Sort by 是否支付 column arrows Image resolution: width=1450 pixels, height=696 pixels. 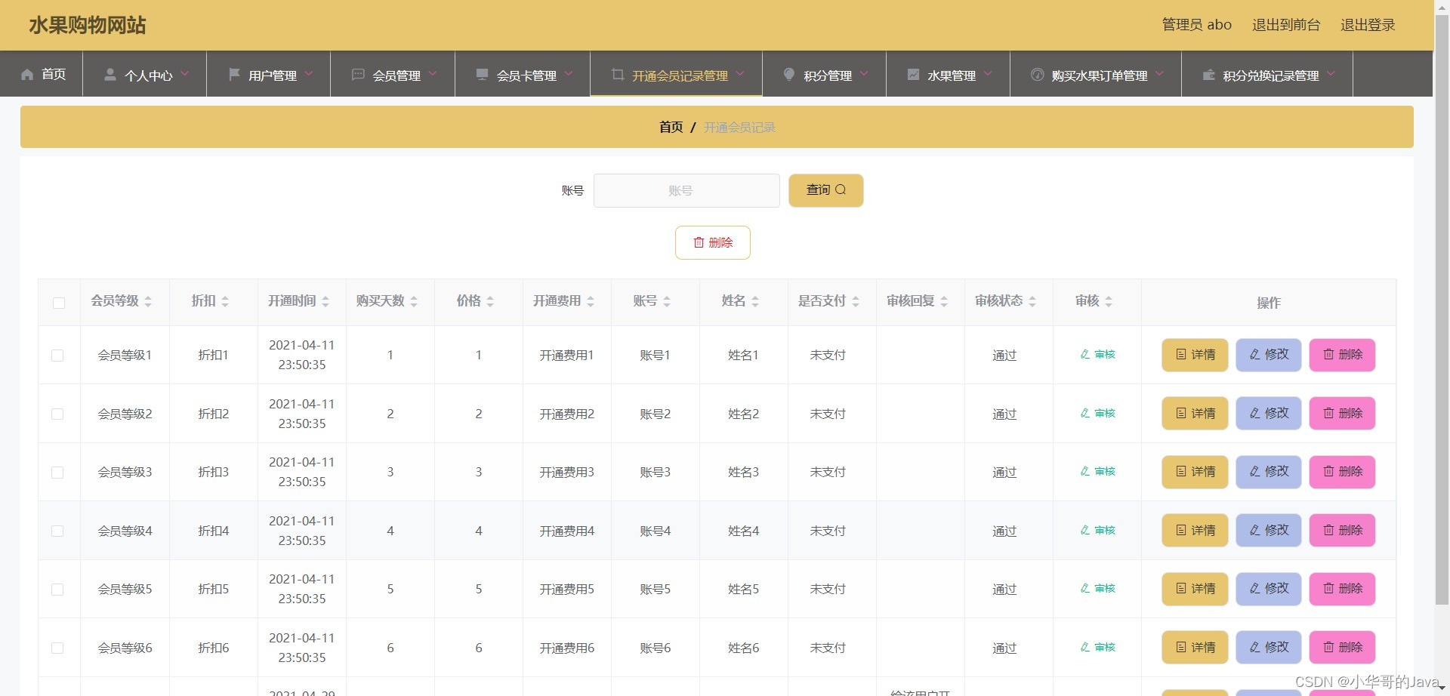tap(856, 301)
